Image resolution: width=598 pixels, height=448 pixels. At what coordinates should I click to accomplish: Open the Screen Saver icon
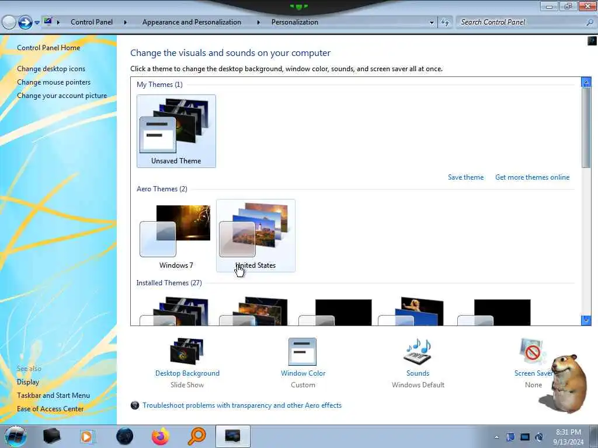pos(531,351)
